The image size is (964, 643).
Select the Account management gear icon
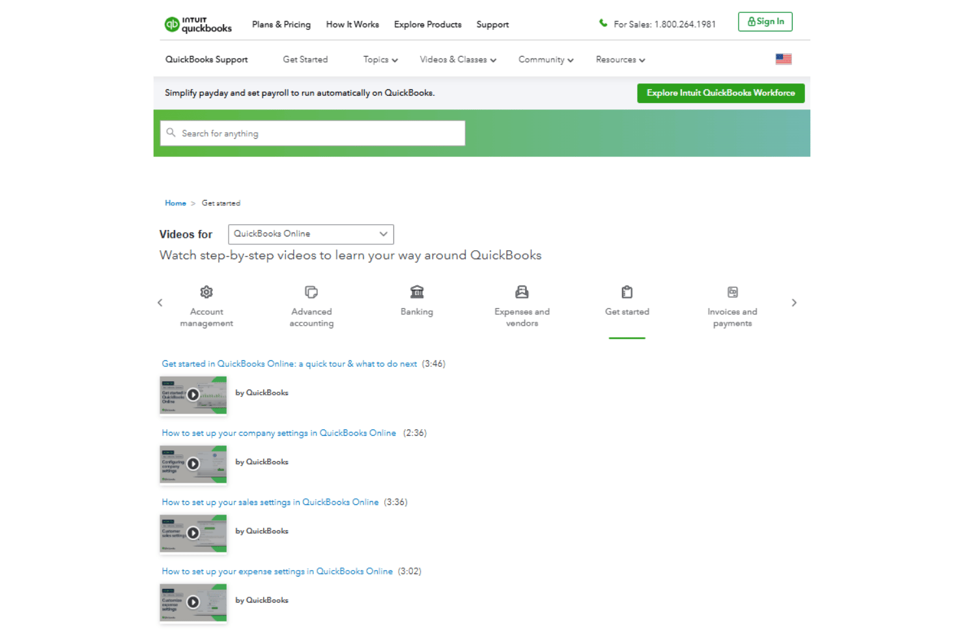(x=206, y=292)
